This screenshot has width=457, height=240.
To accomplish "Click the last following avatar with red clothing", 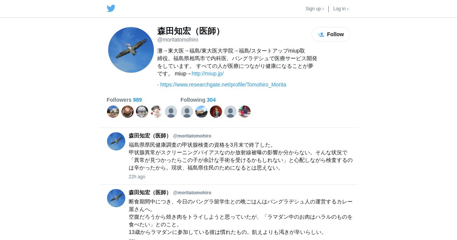I will (244, 112).
